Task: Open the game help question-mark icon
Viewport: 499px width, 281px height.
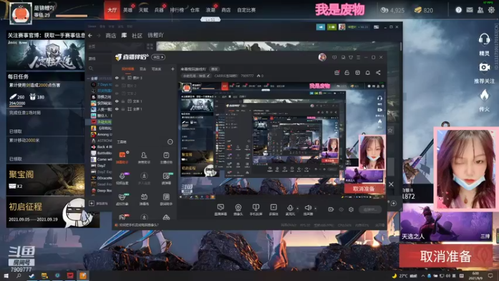Action: pyautogui.click(x=458, y=10)
